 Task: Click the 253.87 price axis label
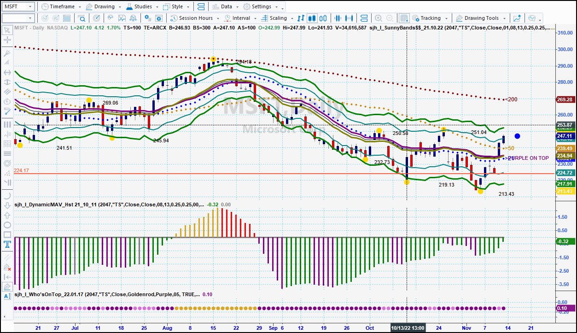pos(565,125)
